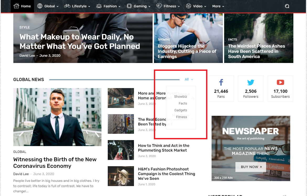Click the FACTS category label

tap(232, 39)
